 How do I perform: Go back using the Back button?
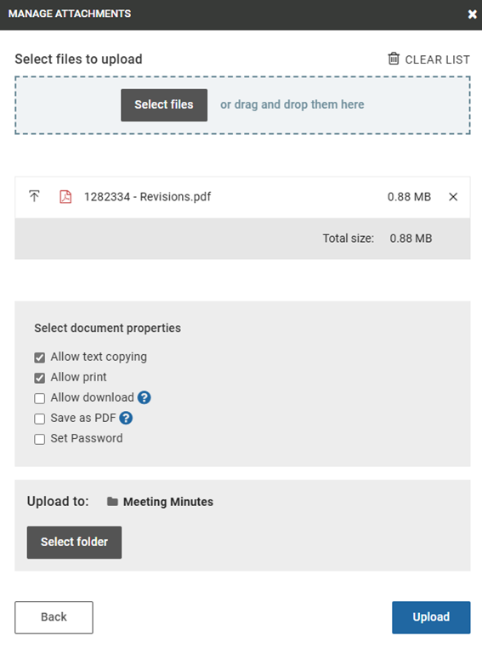coord(54,617)
